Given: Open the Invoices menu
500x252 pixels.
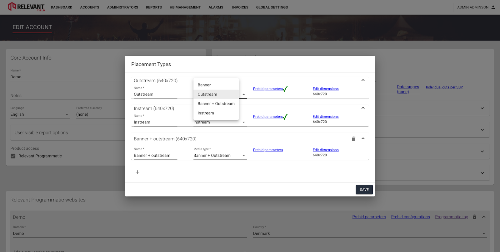Looking at the screenshot, I should (240, 7).
